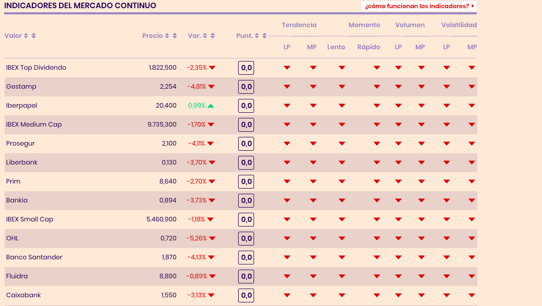Open the Gestamp stock entry
542x306 pixels.
21,86
